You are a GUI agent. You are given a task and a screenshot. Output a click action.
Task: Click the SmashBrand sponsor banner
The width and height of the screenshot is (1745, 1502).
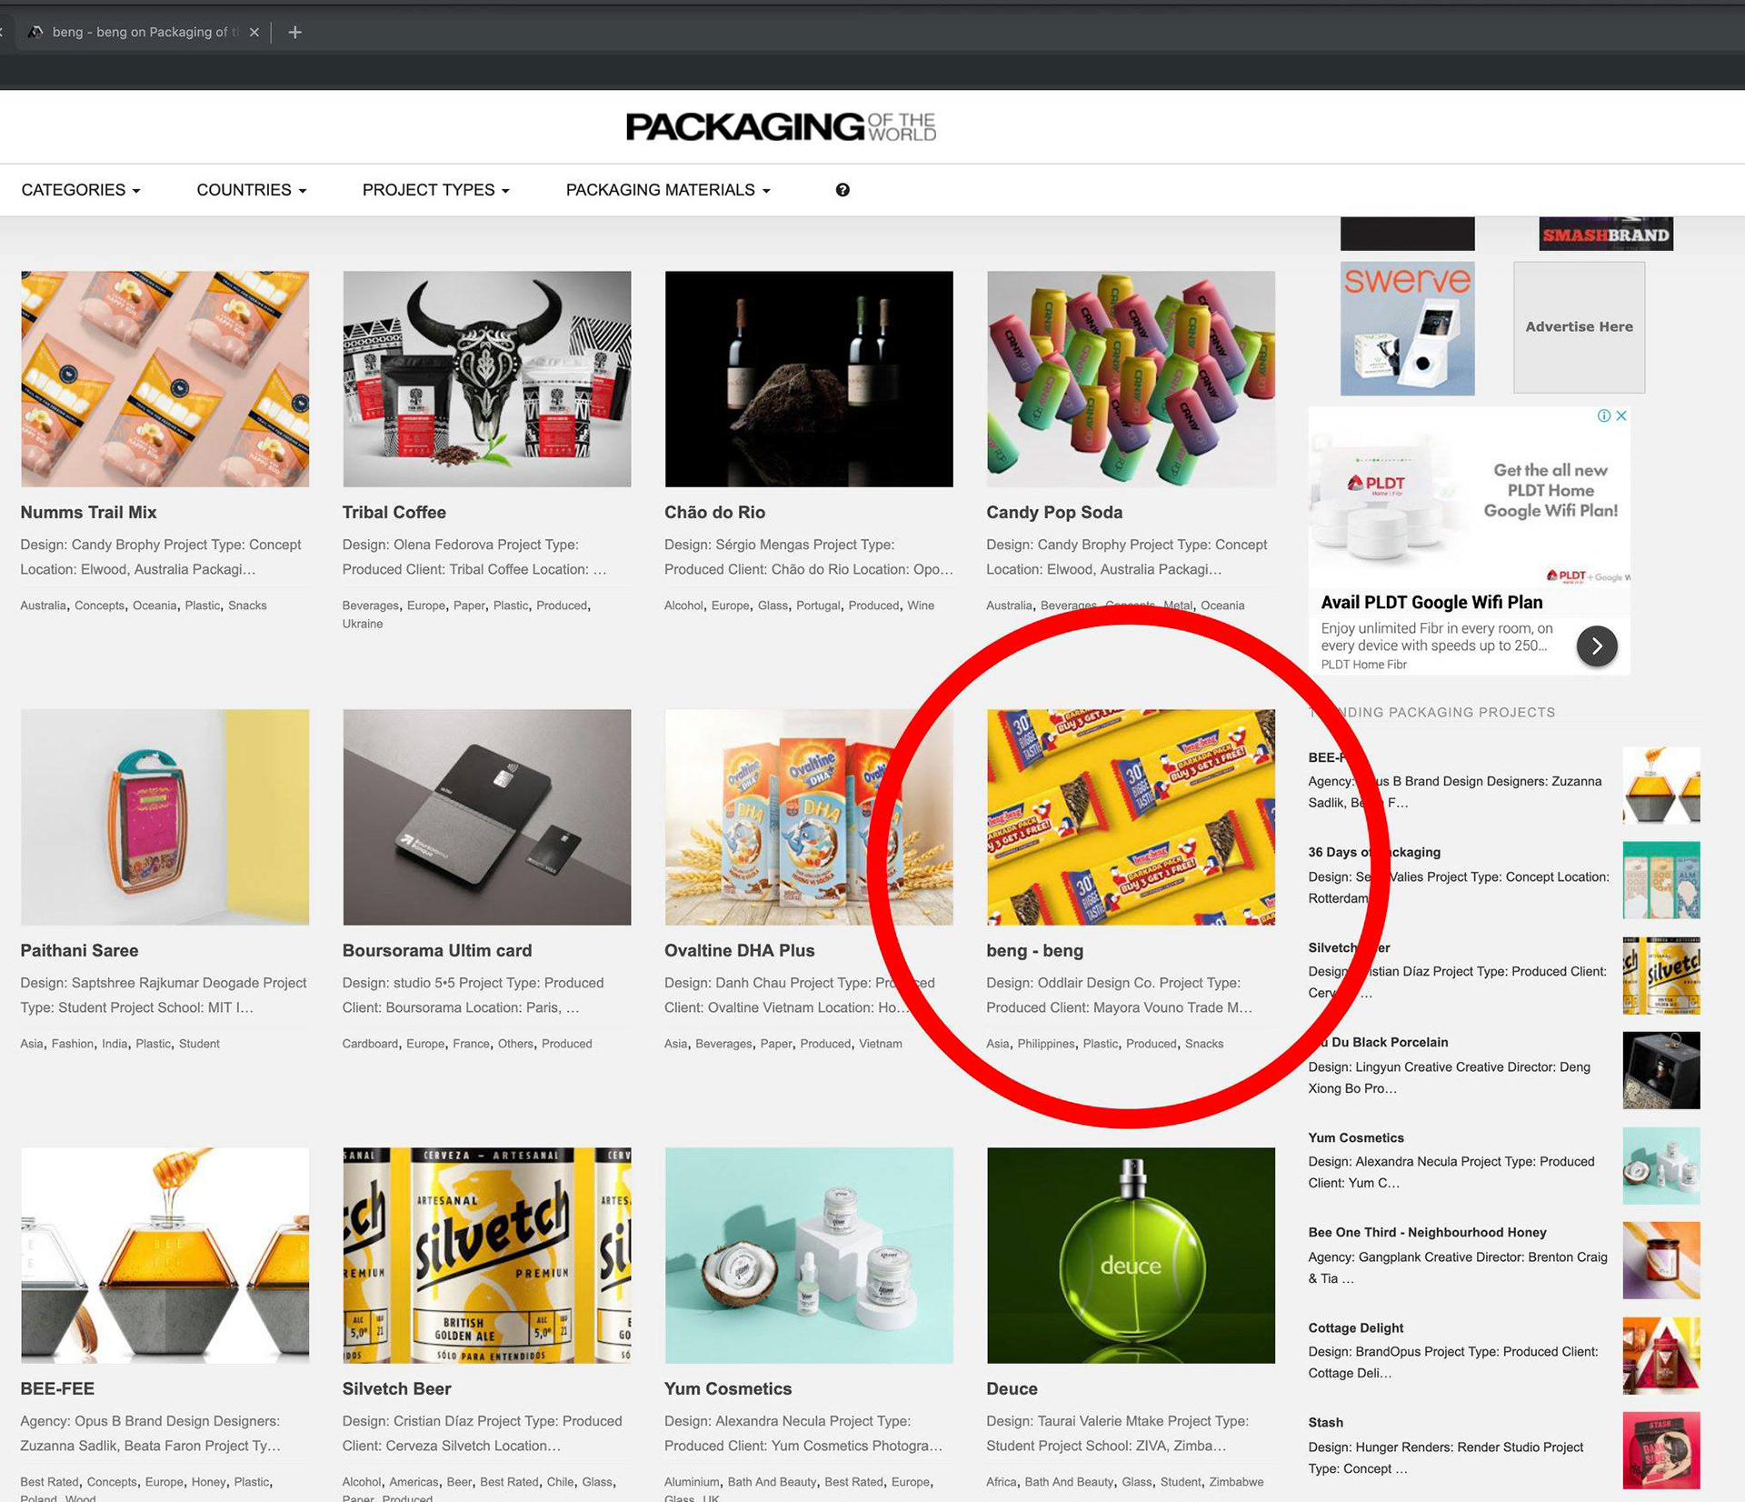pyautogui.click(x=1606, y=234)
